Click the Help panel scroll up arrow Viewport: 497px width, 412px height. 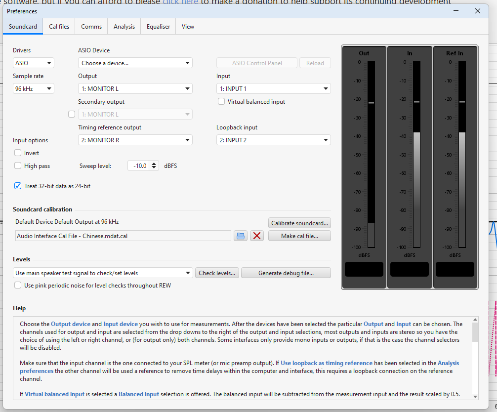(x=475, y=320)
